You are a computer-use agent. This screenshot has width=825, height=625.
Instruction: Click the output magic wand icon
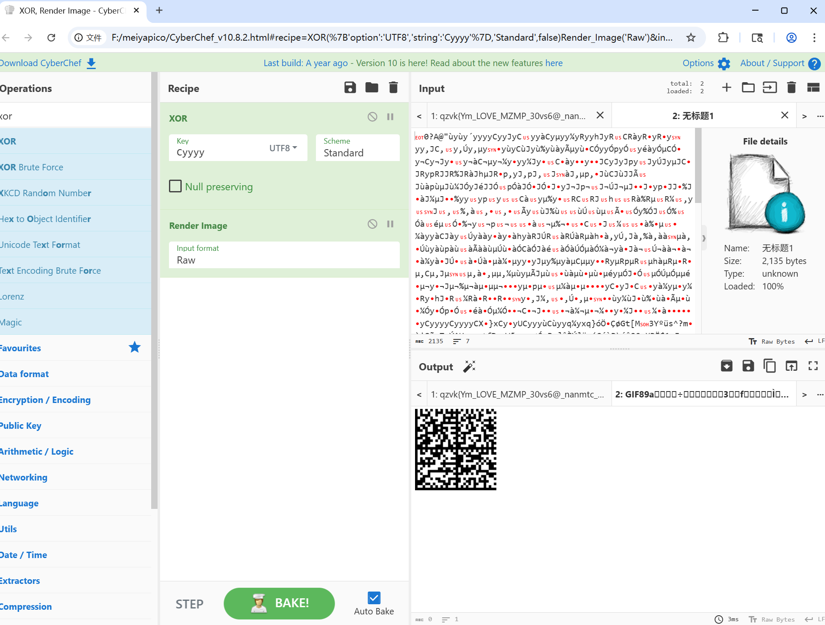[469, 367]
